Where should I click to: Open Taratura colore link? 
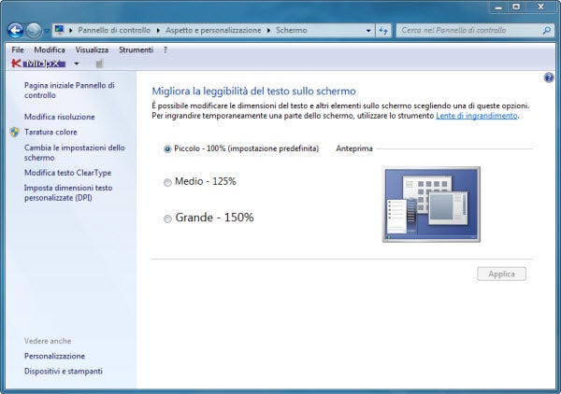pos(50,133)
